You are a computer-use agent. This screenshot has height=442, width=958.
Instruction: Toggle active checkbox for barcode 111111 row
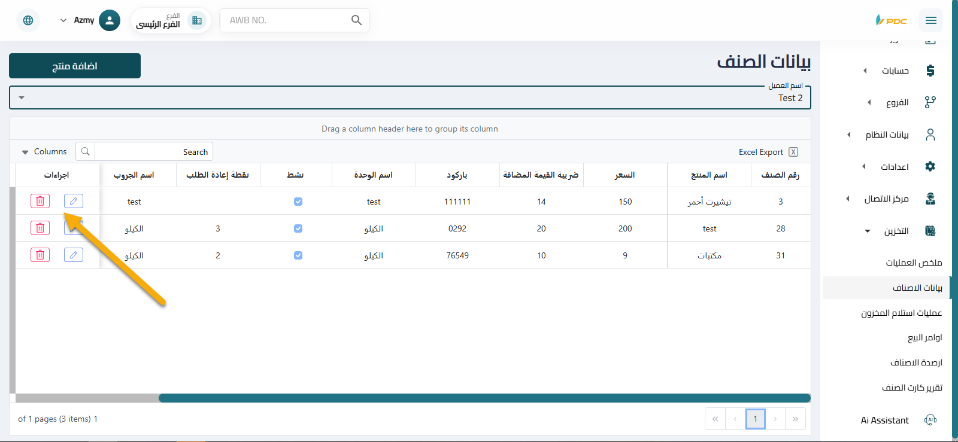click(298, 202)
